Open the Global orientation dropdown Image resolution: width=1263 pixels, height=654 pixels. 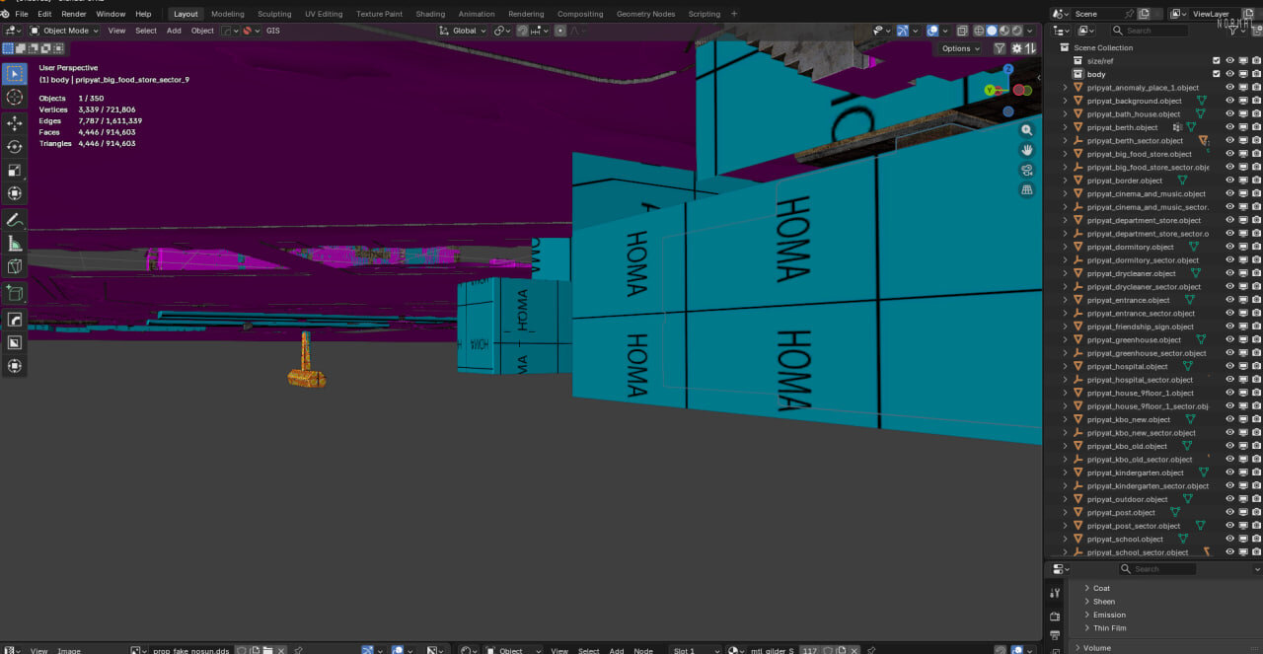[463, 31]
